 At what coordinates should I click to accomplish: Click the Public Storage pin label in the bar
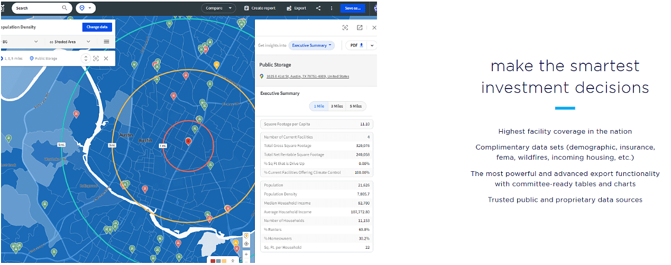tap(43, 58)
